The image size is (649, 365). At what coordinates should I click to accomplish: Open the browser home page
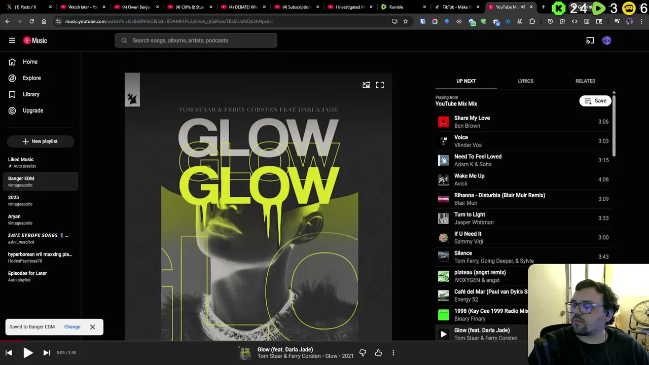[44, 21]
